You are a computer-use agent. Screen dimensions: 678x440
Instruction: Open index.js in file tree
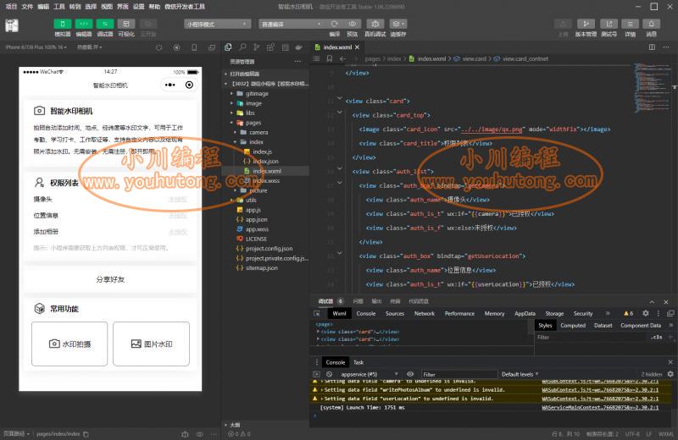[x=262, y=151]
